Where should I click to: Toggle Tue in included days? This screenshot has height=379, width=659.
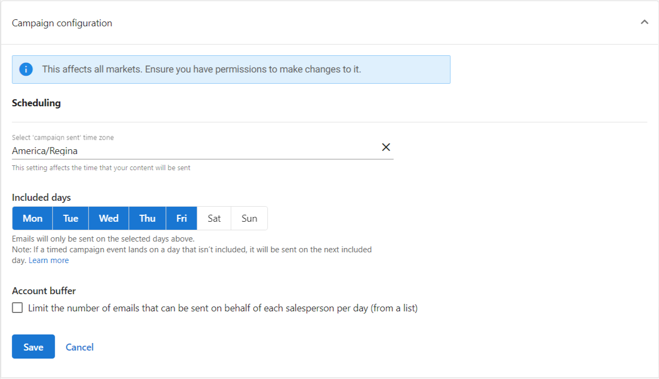(x=70, y=218)
